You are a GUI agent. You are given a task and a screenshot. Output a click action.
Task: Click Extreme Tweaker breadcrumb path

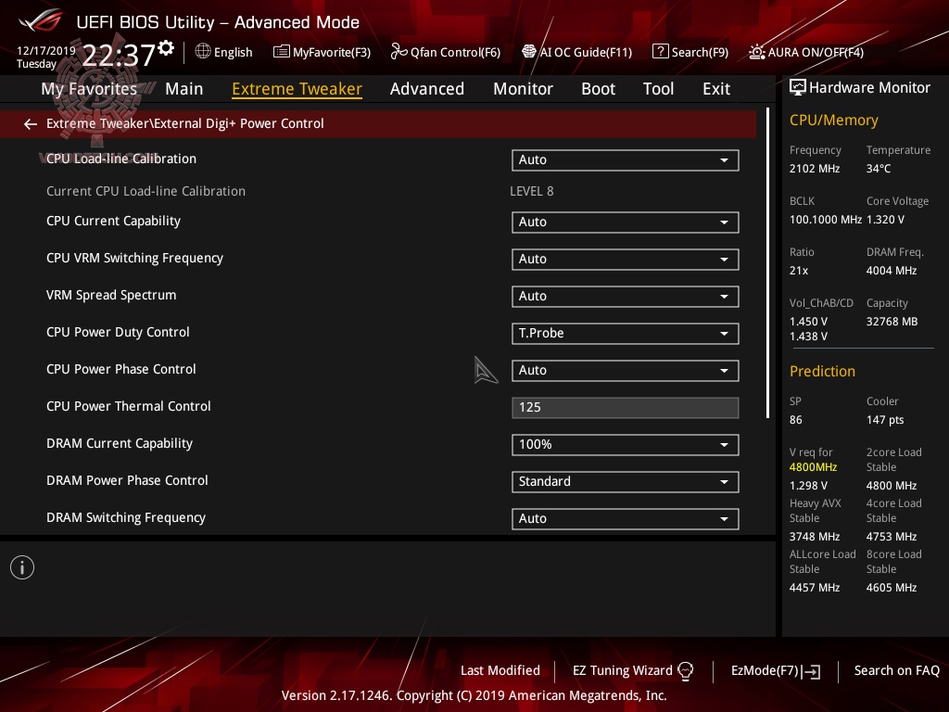coord(185,123)
